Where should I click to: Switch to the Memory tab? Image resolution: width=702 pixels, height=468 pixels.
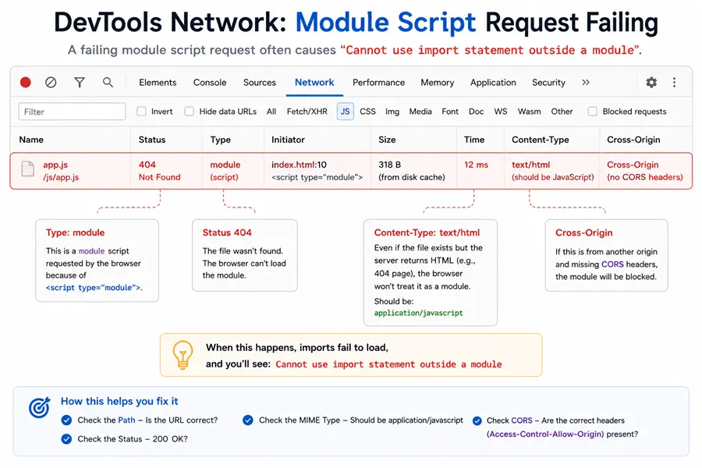438,83
